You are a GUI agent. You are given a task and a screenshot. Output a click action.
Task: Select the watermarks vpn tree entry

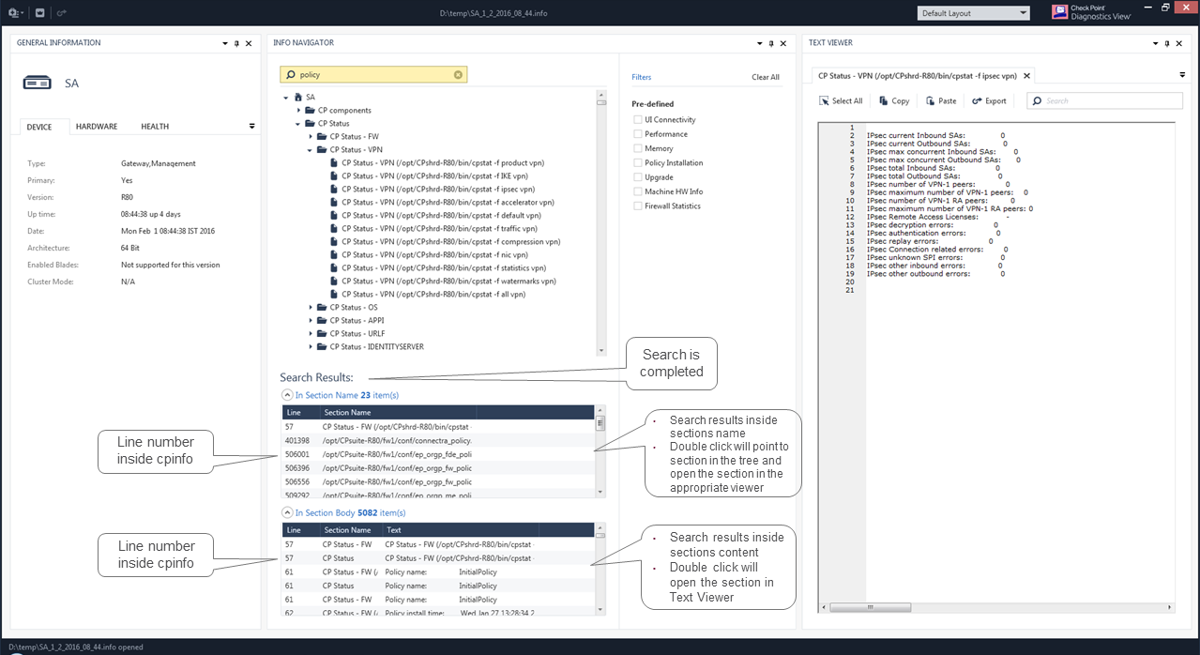point(448,282)
